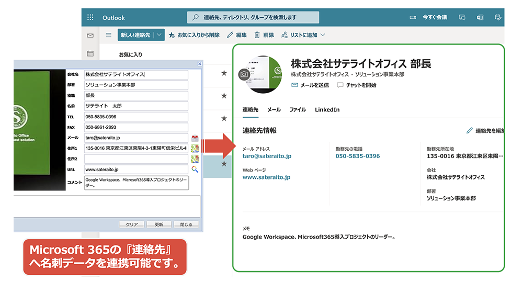Click the 閉じる button in dialog
523x281 pixels.
pyautogui.click(x=186, y=224)
